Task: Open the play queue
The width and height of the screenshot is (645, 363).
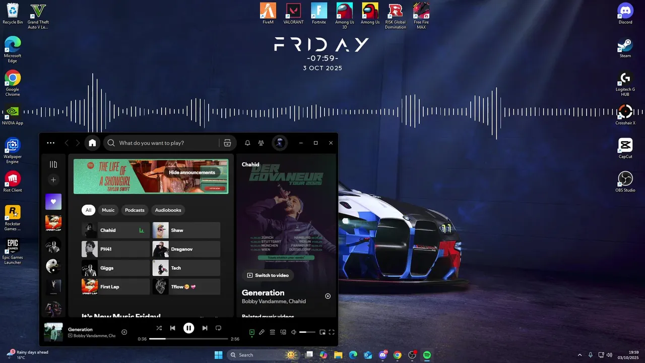Action: (x=272, y=332)
